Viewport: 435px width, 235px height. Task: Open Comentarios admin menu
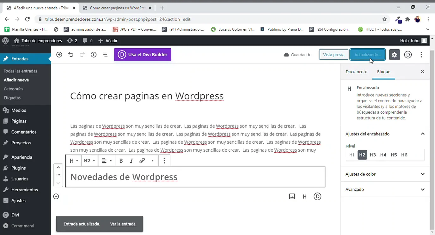tap(25, 132)
